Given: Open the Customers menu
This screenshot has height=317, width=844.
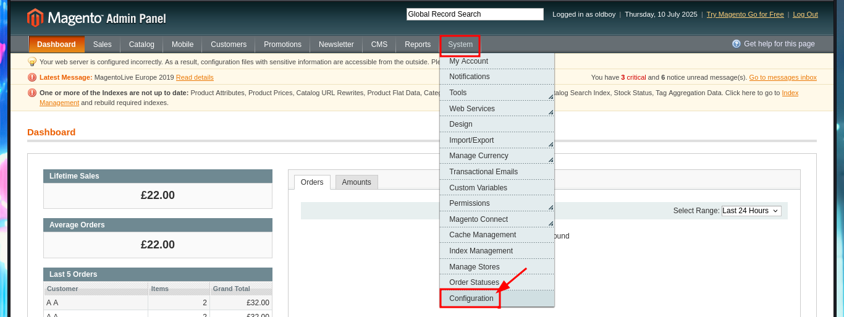Looking at the screenshot, I should click(x=229, y=44).
